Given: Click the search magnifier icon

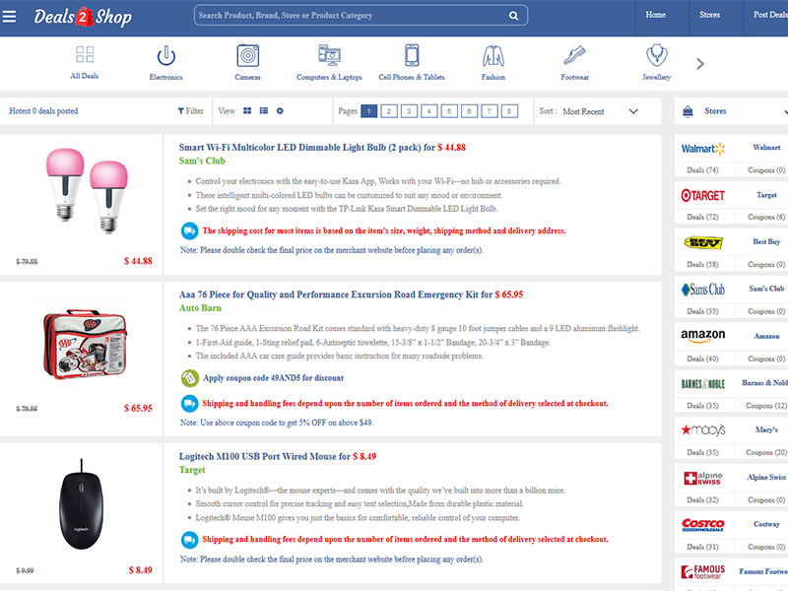Looking at the screenshot, I should [513, 16].
